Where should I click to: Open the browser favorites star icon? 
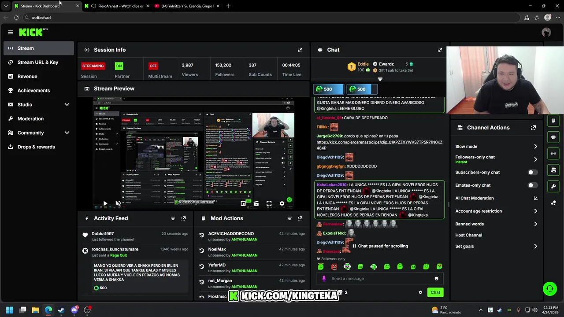click(x=537, y=18)
